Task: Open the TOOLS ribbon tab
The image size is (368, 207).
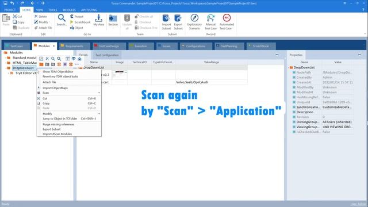Action: tap(53, 10)
